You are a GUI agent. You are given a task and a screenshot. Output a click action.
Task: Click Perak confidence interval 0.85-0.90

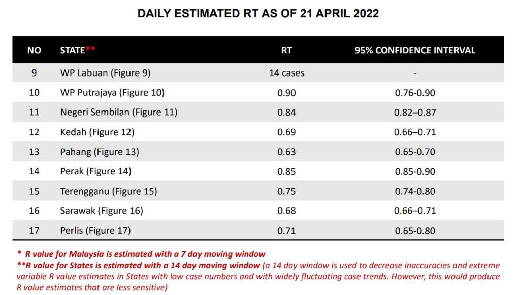[415, 171]
